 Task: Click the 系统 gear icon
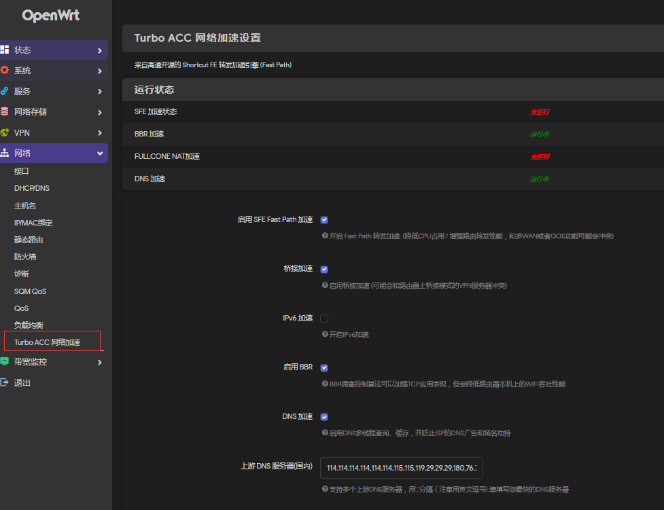5,70
